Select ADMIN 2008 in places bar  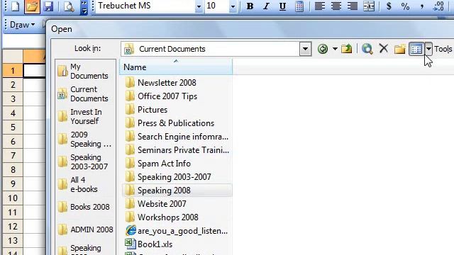[x=85, y=229]
